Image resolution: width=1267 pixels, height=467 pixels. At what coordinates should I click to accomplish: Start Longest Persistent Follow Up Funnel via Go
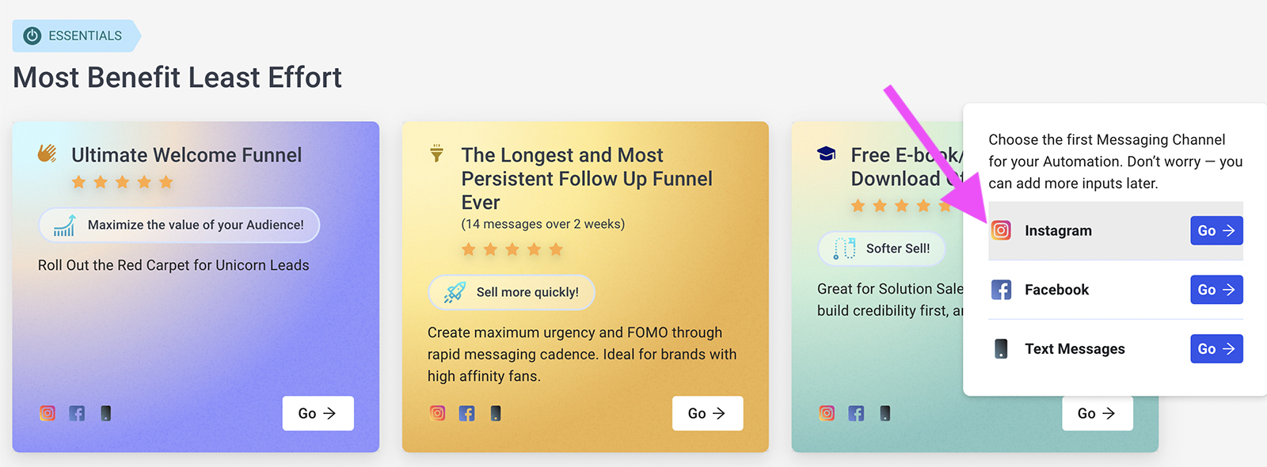(x=707, y=413)
